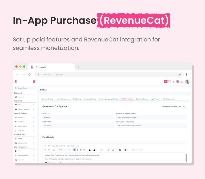Switch to the Database Backup tab
Viewport: 205px width, 179px height.
click(x=142, y=99)
